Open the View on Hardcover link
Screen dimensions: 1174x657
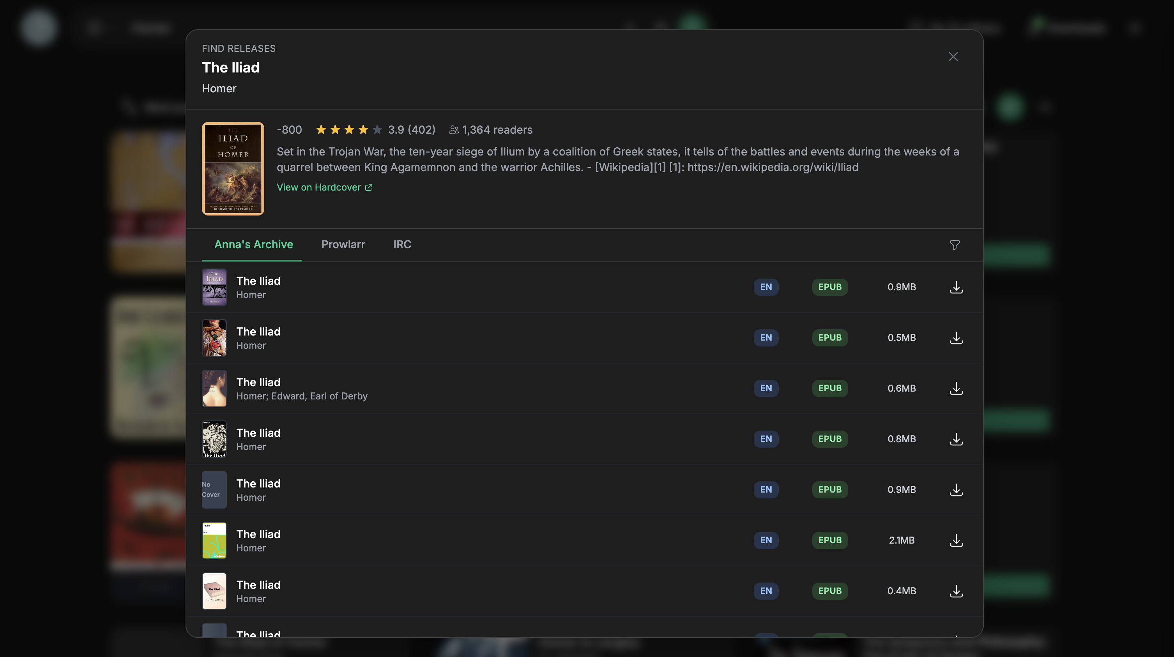[x=325, y=187]
